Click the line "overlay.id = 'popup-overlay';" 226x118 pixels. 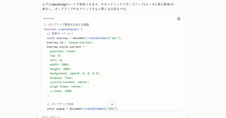[x=70, y=42]
